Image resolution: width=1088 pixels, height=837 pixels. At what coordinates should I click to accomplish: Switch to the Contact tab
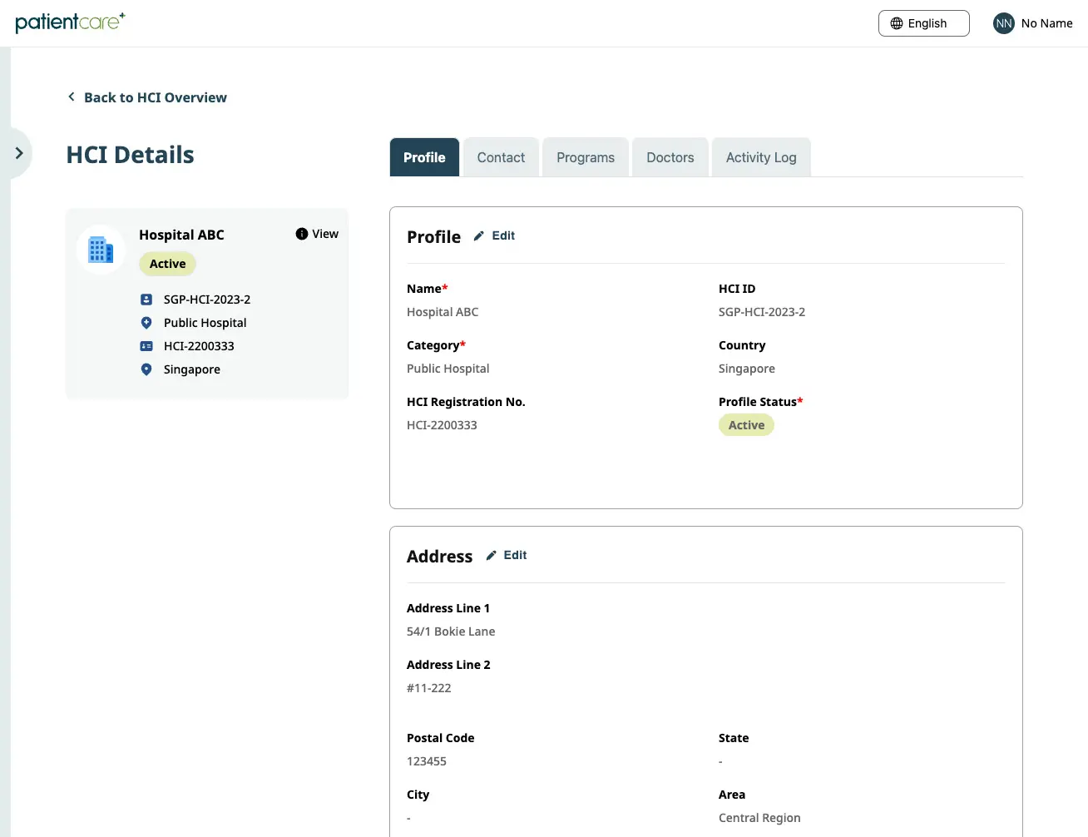[x=500, y=157]
